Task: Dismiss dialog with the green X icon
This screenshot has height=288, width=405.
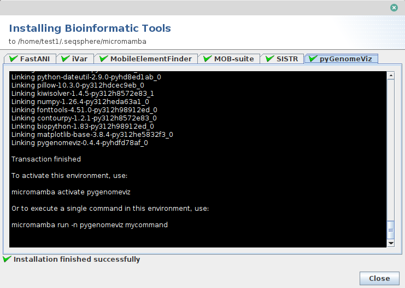Action: 394,8
